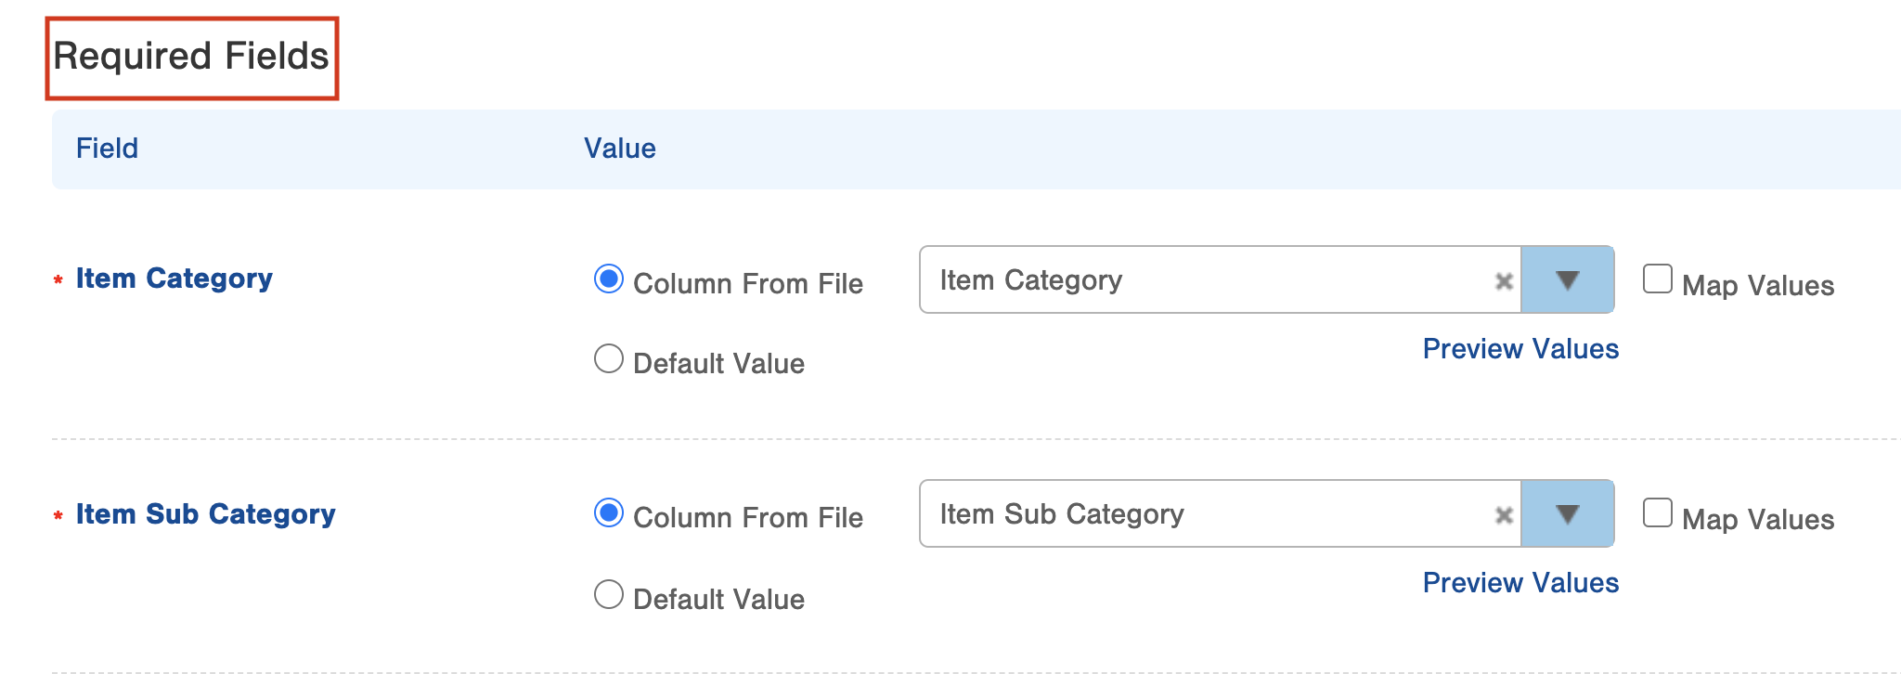The height and width of the screenshot is (674, 1901).
Task: Enable Map Values for Item Sub Category
Action: [1658, 513]
